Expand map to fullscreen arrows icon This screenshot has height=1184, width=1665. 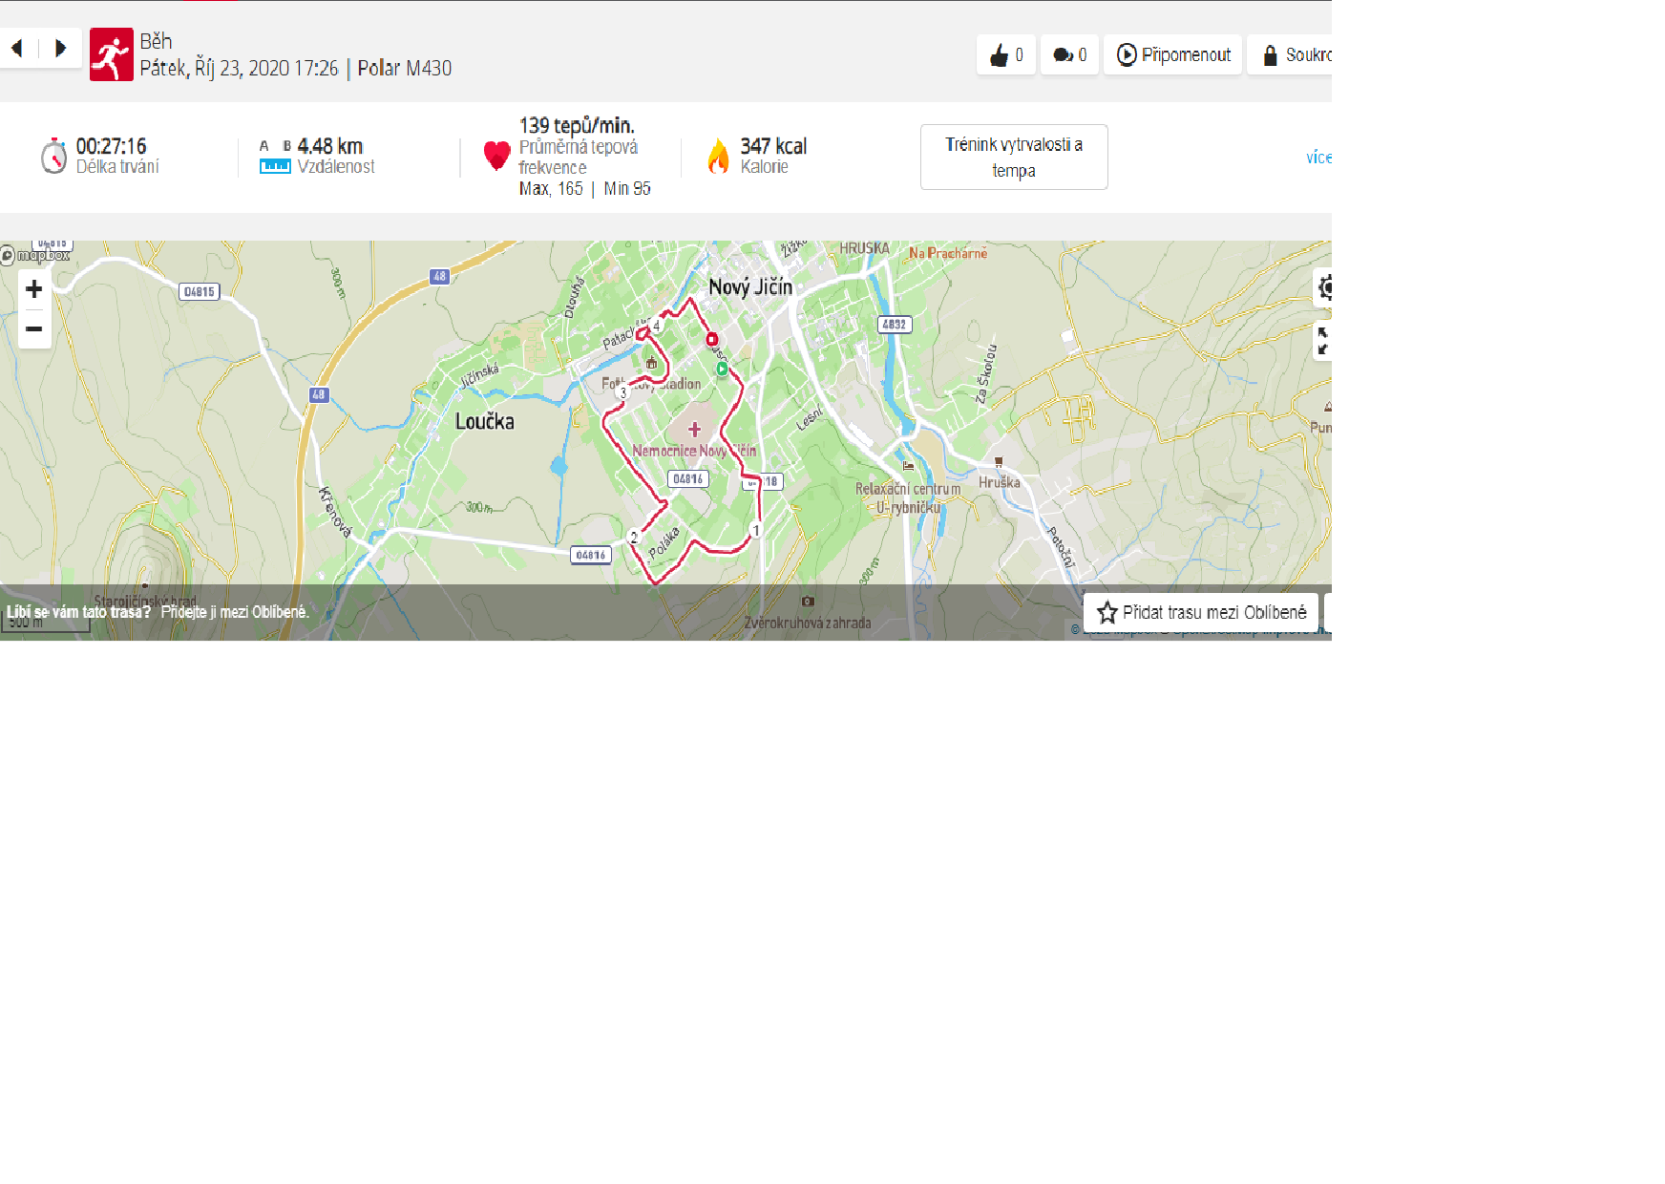click(x=1323, y=341)
